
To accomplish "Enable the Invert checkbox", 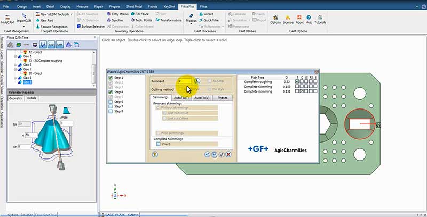I will [x=158, y=144].
